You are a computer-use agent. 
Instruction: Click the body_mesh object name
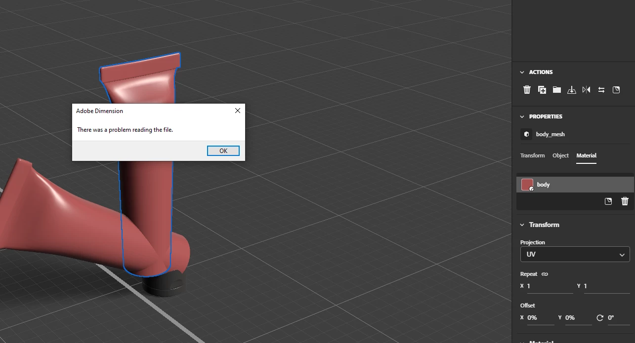click(550, 134)
